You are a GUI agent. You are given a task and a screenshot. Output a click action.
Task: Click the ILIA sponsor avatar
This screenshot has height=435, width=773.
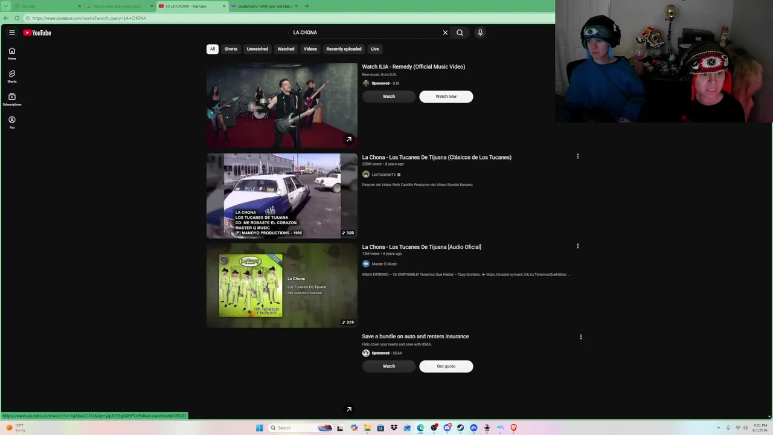365,83
